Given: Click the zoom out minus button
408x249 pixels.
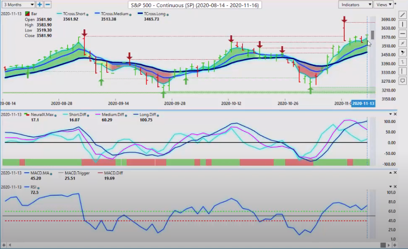Looking at the screenshot, I should tap(47, 5).
